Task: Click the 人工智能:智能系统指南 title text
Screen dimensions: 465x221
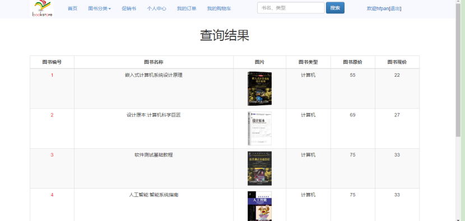Action: tap(154, 195)
